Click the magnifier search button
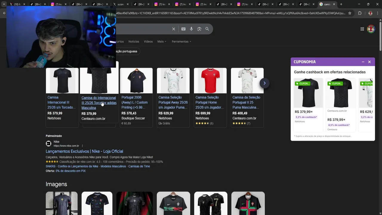The height and width of the screenshot is (215, 382). pos(207,29)
